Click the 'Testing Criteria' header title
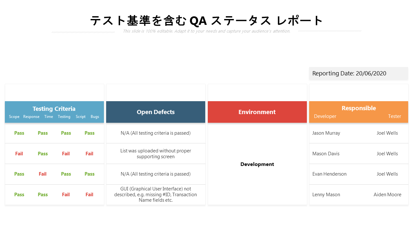The width and height of the screenshot is (413, 232). point(54,109)
